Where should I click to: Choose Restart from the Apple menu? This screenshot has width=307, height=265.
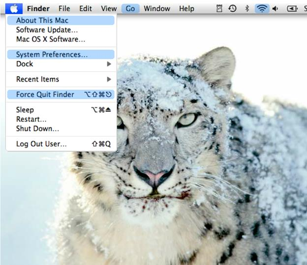coord(31,119)
